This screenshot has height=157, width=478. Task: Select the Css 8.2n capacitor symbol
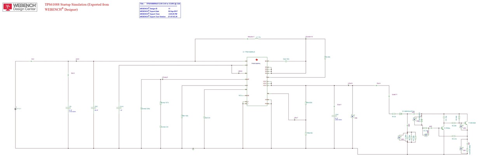(x=204, y=117)
